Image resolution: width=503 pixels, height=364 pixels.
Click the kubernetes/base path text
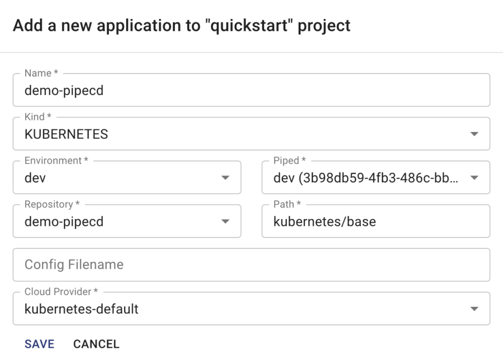323,221
